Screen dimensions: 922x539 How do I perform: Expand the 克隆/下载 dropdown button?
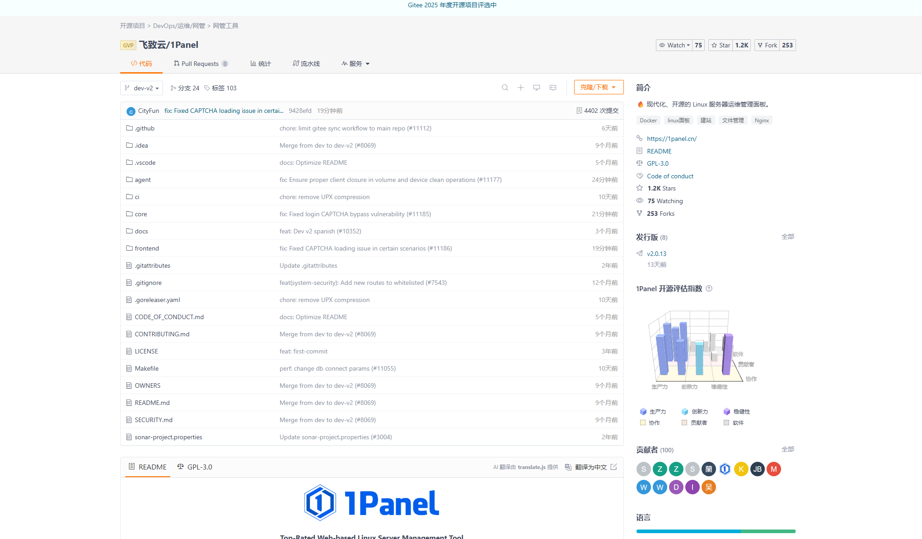point(598,87)
